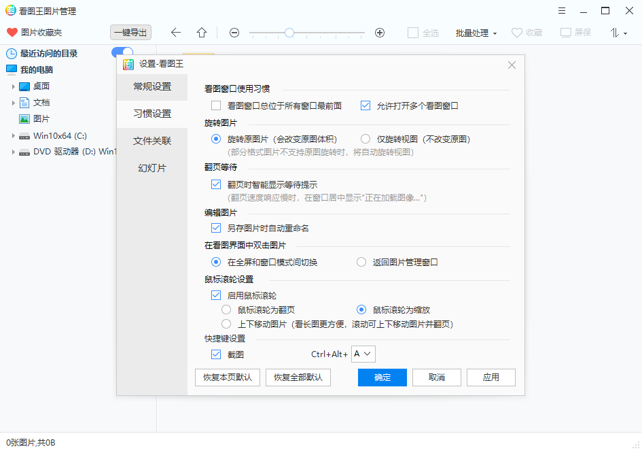Adjust the zoom level slider

coord(289,32)
